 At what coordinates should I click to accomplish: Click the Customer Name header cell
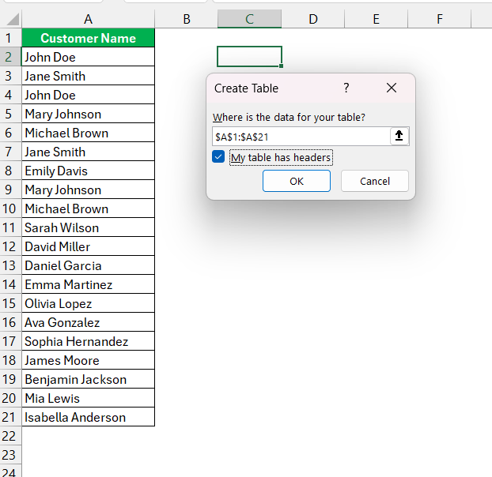click(x=88, y=38)
